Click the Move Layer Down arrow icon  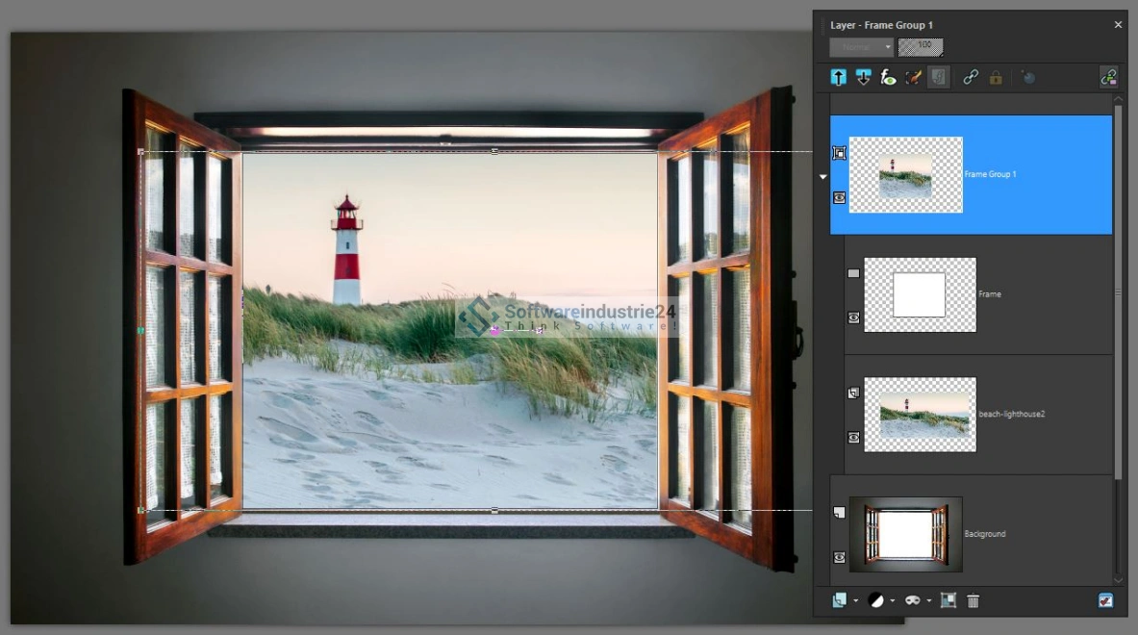[863, 78]
